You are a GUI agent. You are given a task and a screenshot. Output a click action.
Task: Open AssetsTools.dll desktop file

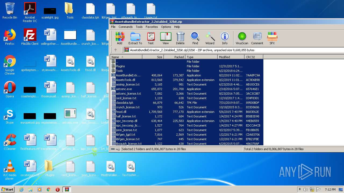[70, 63]
